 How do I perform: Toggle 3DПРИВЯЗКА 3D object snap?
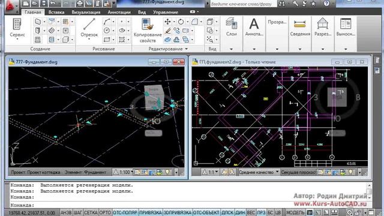[x=178, y=212]
